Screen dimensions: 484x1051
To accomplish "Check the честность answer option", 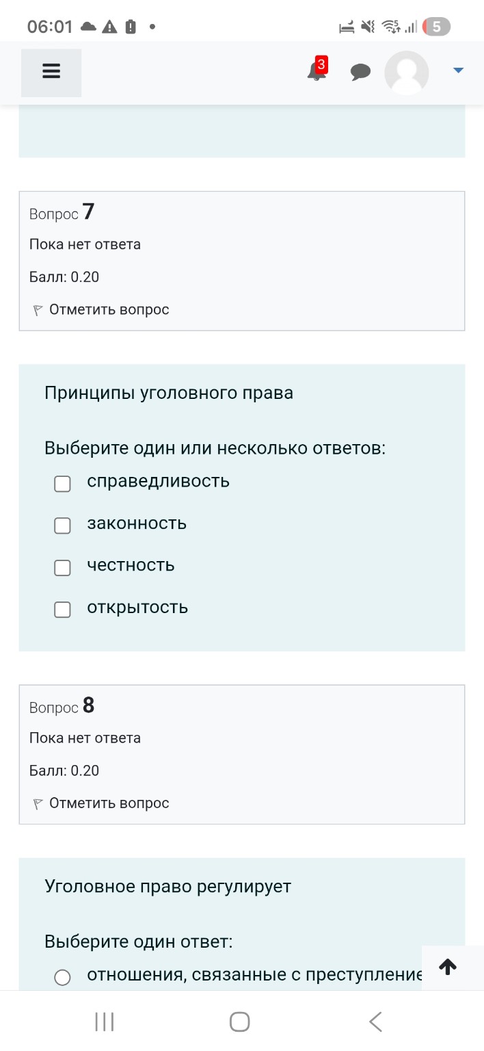I will click(62, 567).
